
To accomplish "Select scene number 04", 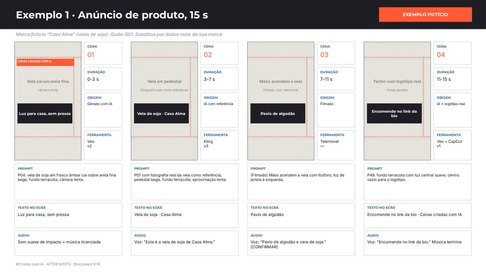I will pos(441,55).
